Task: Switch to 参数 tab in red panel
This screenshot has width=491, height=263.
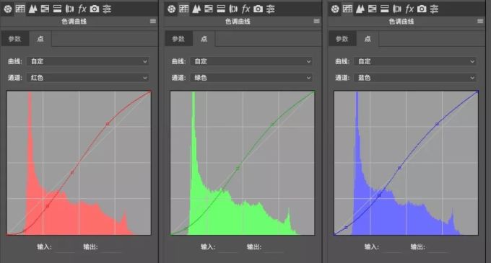Action: pyautogui.click(x=14, y=39)
